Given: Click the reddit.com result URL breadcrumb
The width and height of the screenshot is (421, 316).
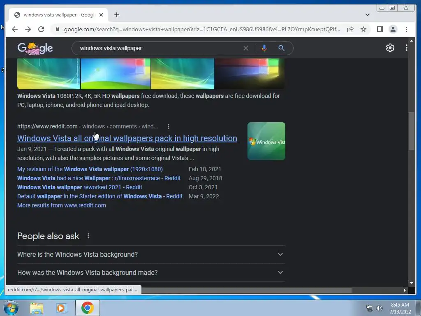Looking at the screenshot, I should pos(88,126).
